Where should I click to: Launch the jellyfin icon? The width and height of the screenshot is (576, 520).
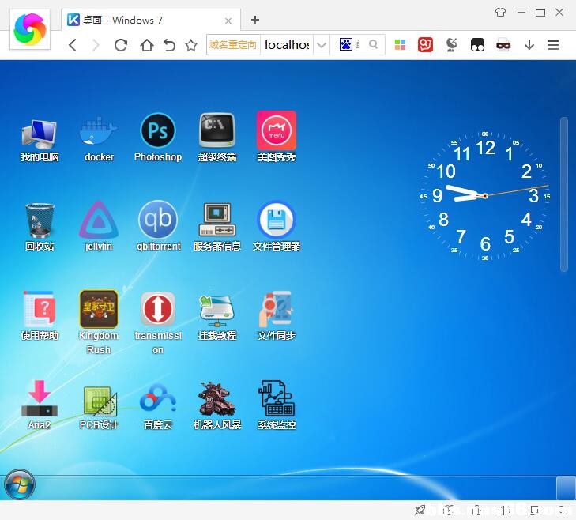pos(99,226)
